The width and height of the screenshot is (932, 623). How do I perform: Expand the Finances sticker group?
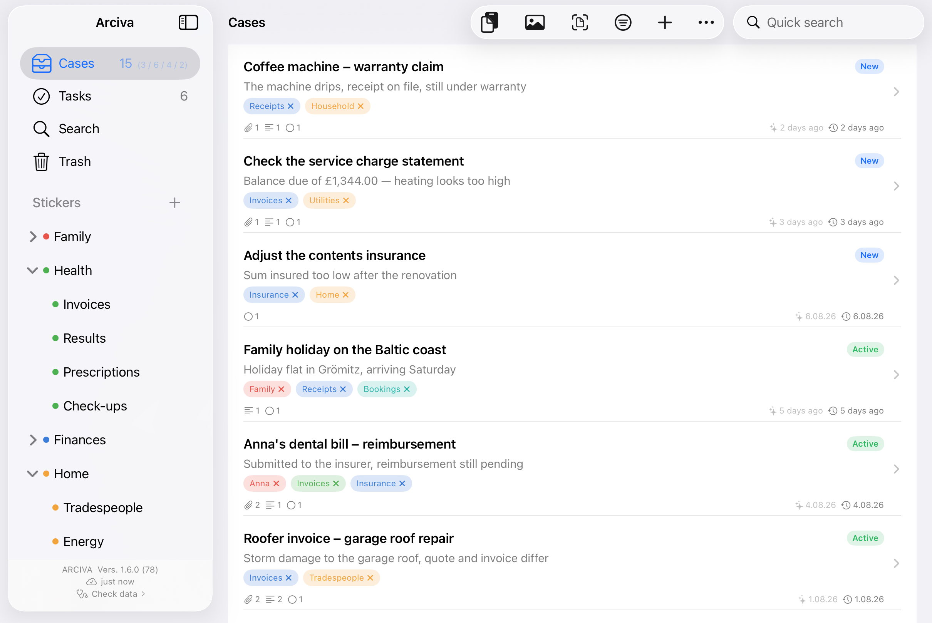(x=33, y=440)
